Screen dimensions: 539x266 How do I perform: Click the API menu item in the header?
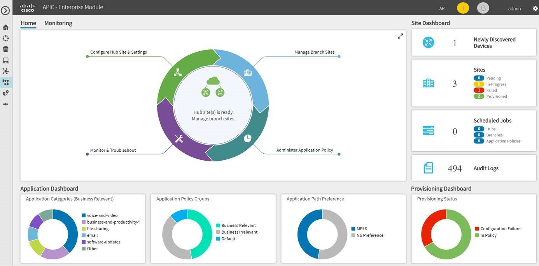442,8
